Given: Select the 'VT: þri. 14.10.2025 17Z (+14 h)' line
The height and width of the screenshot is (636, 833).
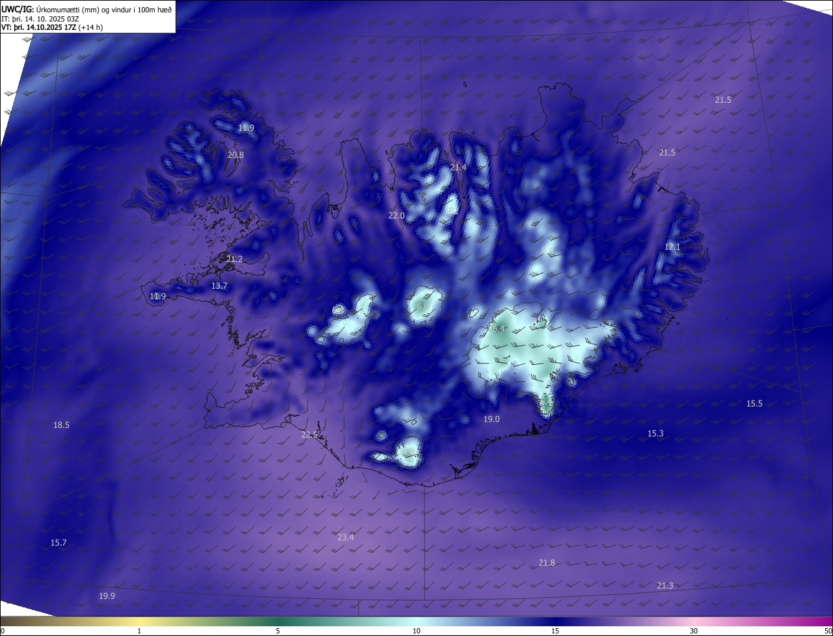Looking at the screenshot, I should (x=52, y=27).
